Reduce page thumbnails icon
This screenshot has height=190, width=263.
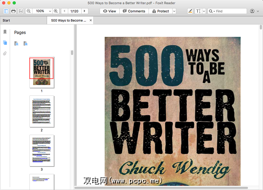[x=26, y=44]
